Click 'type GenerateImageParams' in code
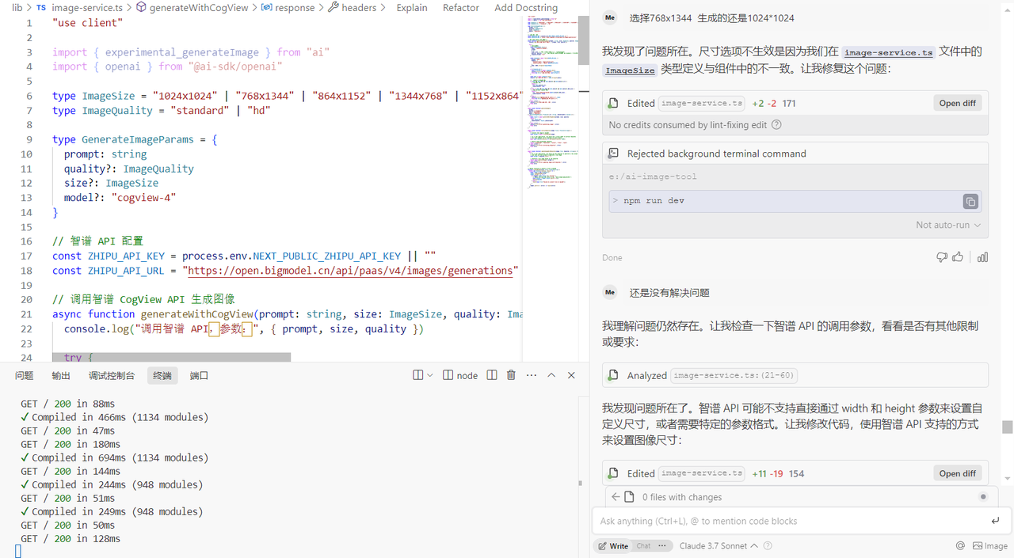Image resolution: width=1014 pixels, height=558 pixels. pyautogui.click(x=123, y=139)
